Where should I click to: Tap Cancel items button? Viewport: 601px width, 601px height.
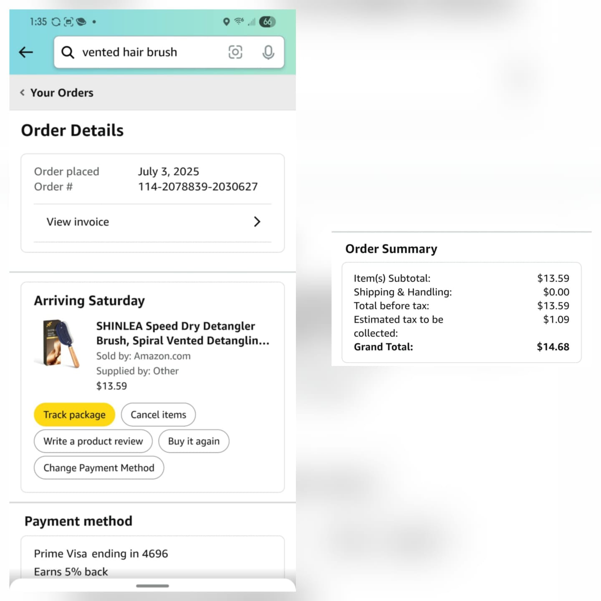click(158, 414)
